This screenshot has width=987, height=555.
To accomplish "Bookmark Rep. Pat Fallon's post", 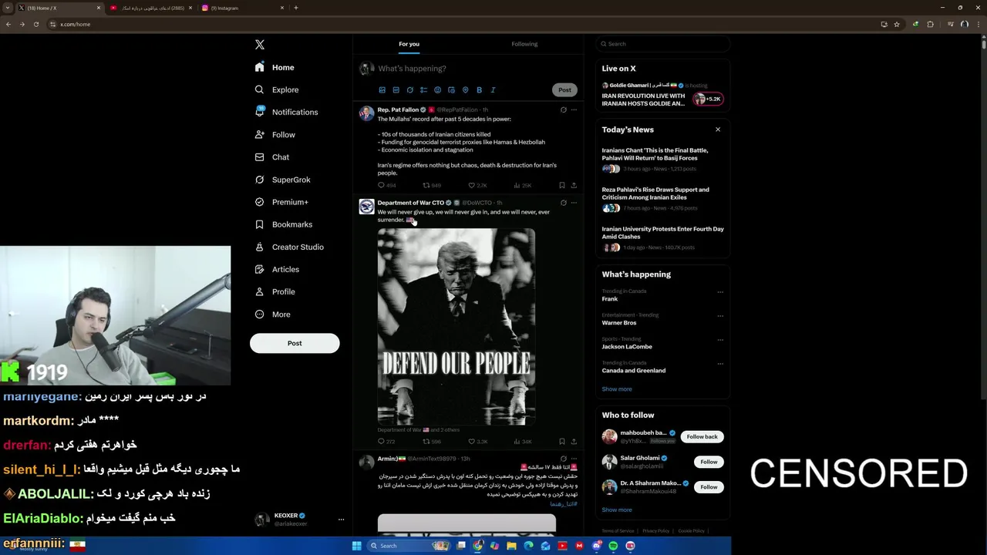I will [x=562, y=185].
